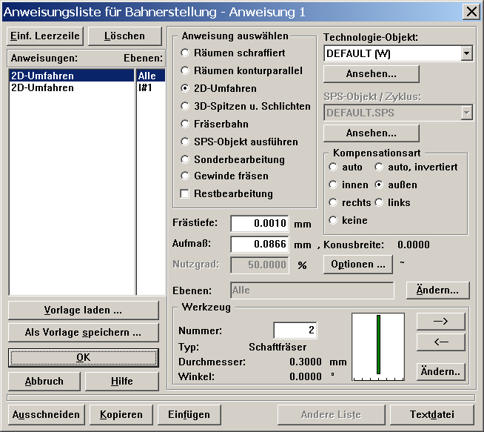Click the right arrow tool button

click(x=440, y=321)
